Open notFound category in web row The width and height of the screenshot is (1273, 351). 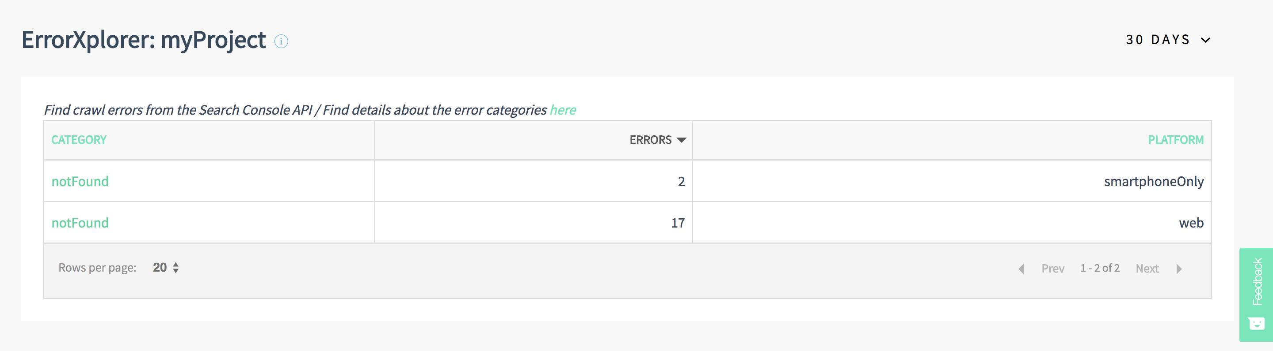(80, 223)
